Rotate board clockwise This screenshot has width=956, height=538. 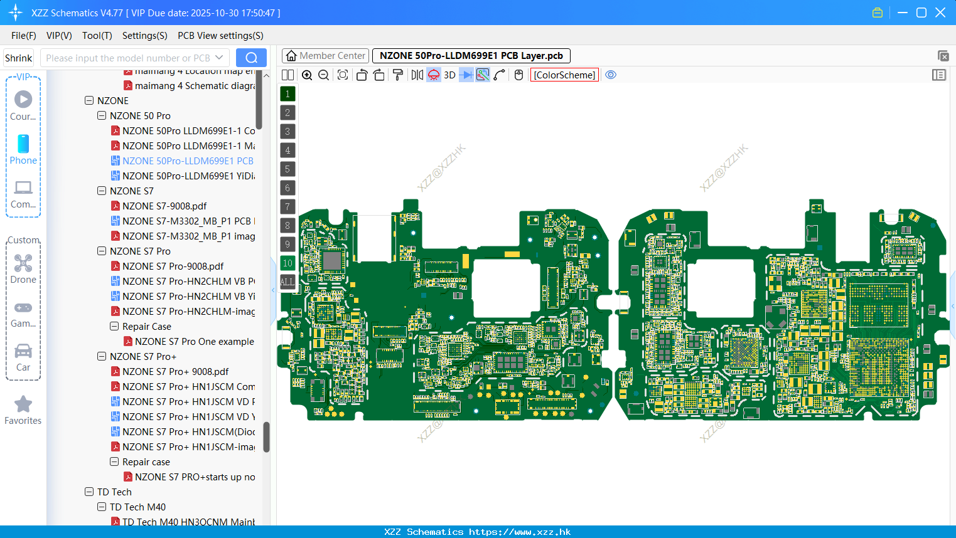click(x=379, y=75)
